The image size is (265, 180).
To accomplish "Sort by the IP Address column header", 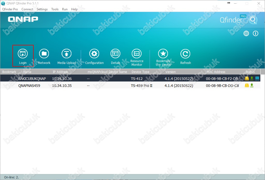I will tap(60, 72).
